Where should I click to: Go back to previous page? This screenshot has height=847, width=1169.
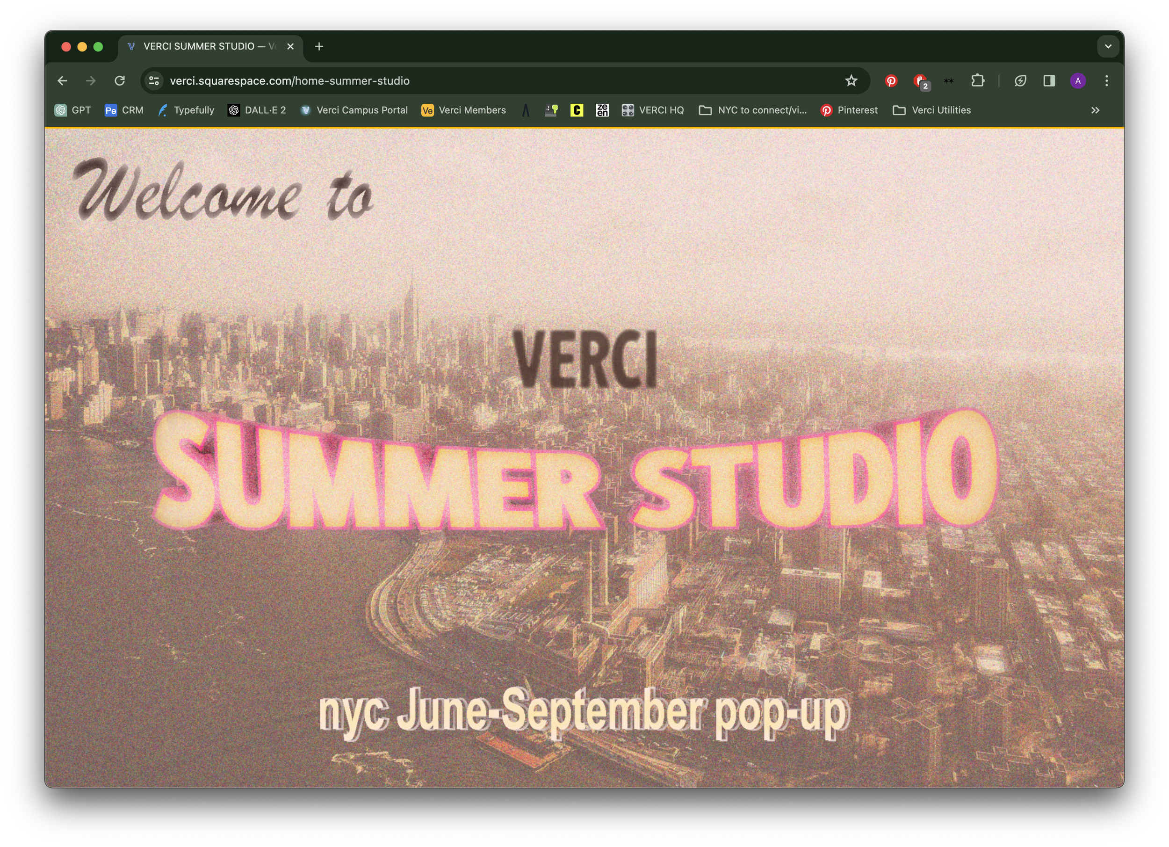[x=62, y=81]
